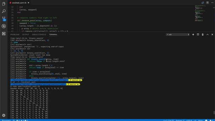Image resolution: width=215 pixels, height=121 pixels.
Task: Click the code minimap overview
Action: [200, 13]
